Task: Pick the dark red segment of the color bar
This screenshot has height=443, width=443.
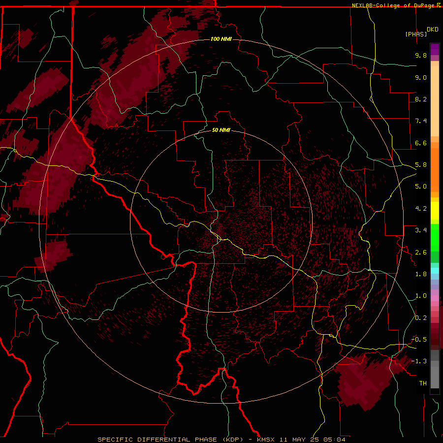Action: click(x=435, y=335)
